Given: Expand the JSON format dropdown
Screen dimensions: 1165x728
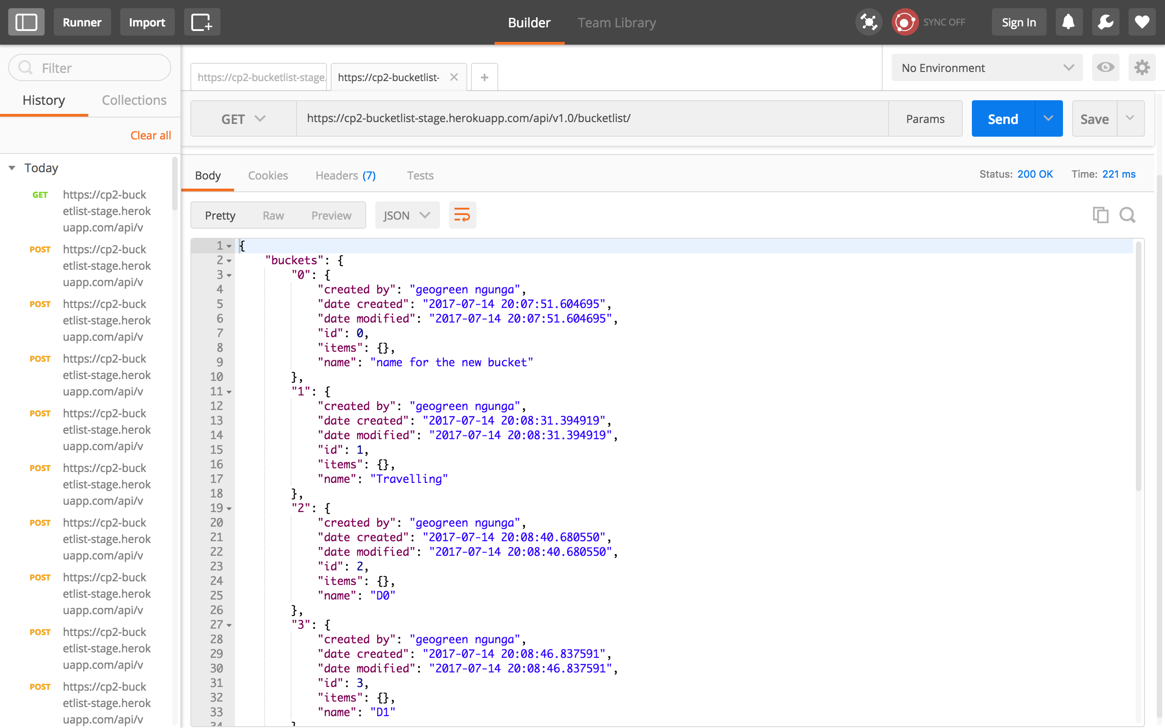Looking at the screenshot, I should point(407,215).
